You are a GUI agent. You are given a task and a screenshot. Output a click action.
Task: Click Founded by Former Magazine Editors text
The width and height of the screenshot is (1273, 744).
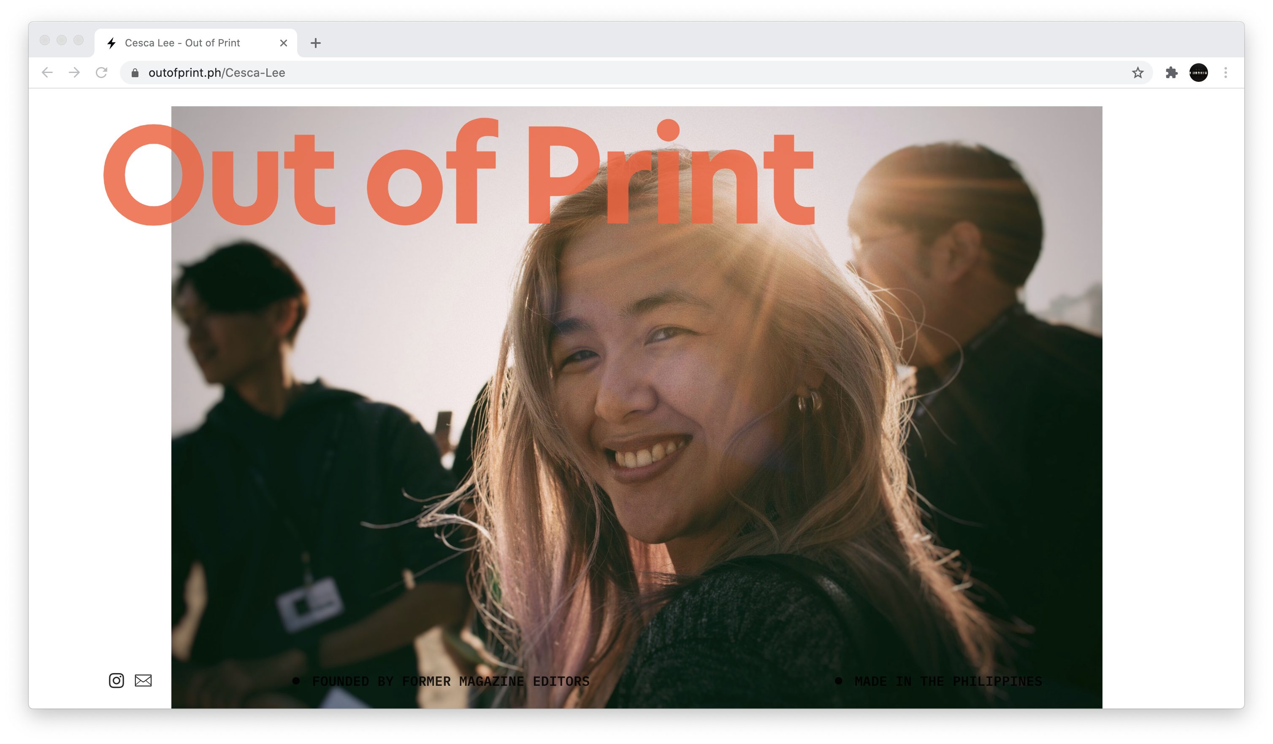(x=450, y=681)
